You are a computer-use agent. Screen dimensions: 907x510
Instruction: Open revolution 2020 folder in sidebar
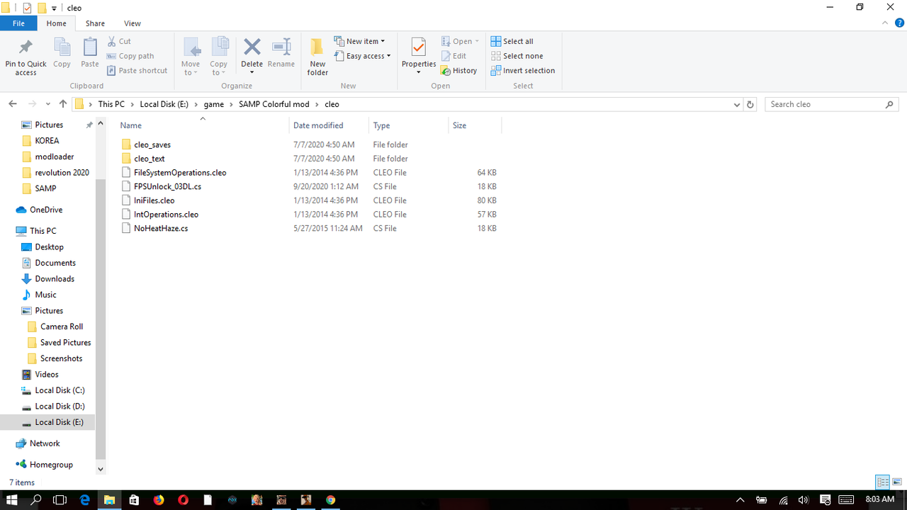(x=62, y=172)
